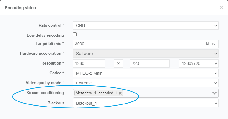Click the Metadata_1_encoded_1 tag
This screenshot has width=228, height=119.
96,93
